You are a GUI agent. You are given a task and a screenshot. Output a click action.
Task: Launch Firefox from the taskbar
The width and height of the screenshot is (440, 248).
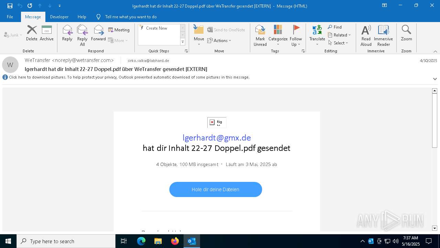point(175,241)
